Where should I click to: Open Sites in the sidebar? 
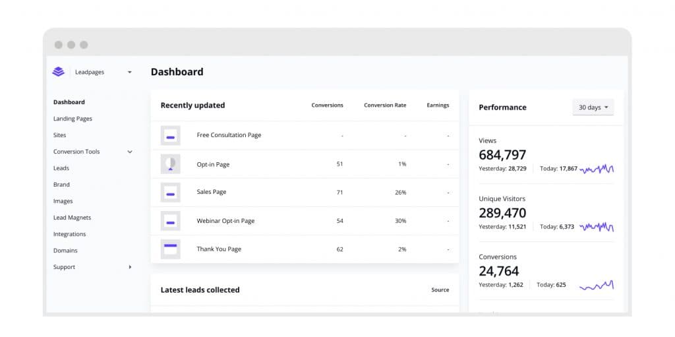click(60, 135)
